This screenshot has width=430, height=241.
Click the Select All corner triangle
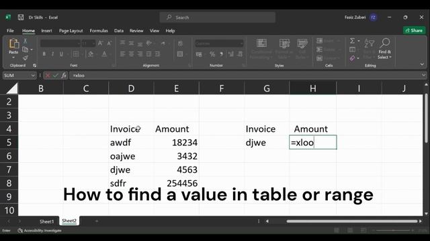point(12,88)
